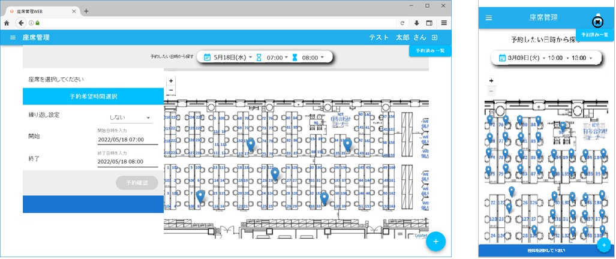Click the desktop 予約済み一覧 button
Image resolution: width=616 pixels, height=259 pixels.
[x=430, y=50]
